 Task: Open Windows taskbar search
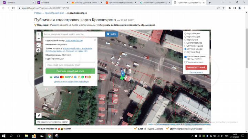pos(11,136)
